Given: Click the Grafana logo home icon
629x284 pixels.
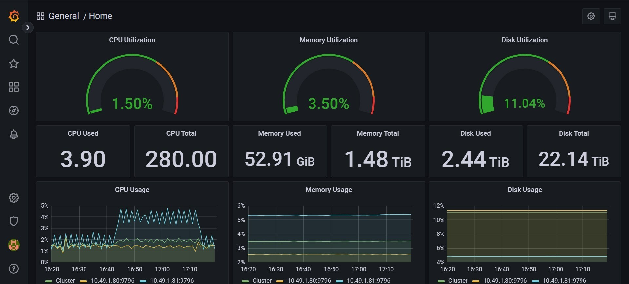Looking at the screenshot, I should tap(14, 16).
